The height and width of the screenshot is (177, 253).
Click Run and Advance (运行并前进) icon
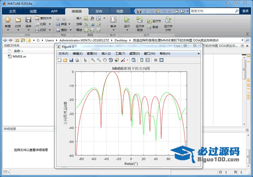coord(139,19)
